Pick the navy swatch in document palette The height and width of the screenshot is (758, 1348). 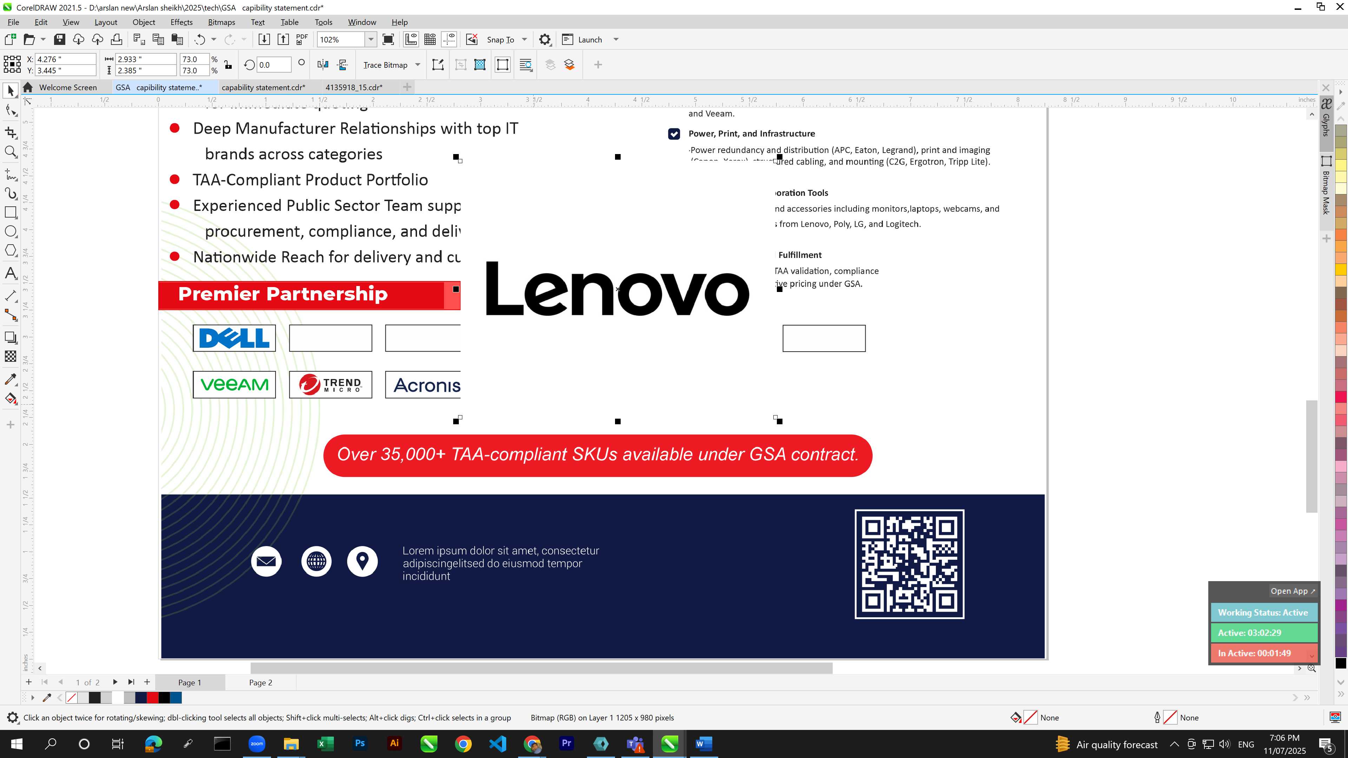tap(141, 697)
